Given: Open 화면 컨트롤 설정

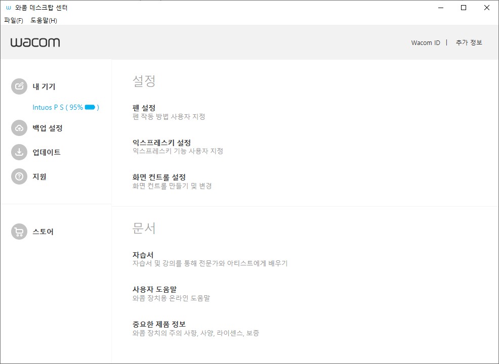Looking at the screenshot, I should point(159,177).
